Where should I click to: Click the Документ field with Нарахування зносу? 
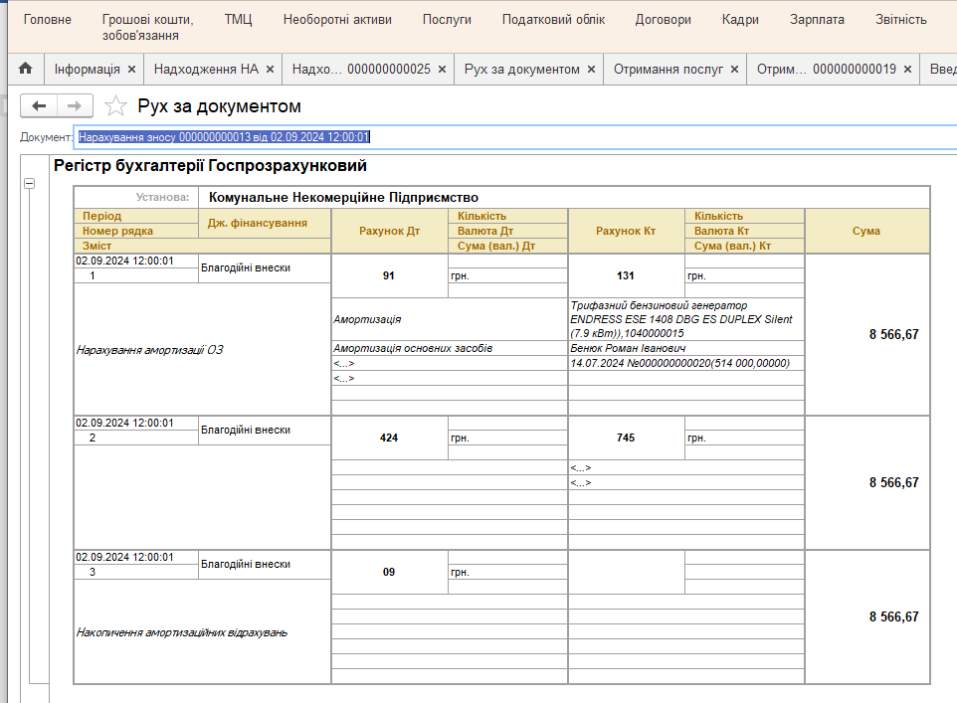224,137
